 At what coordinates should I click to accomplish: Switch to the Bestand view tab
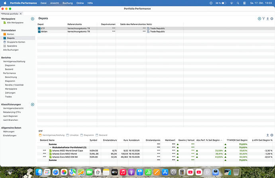click(102, 135)
